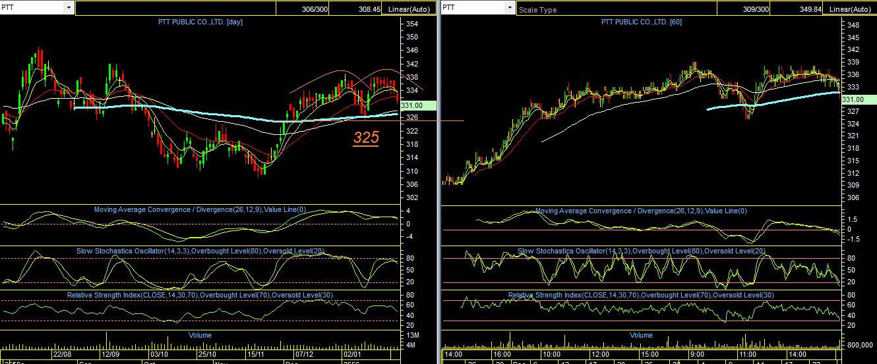Image resolution: width=877 pixels, height=364 pixels.
Task: Click the 354 level on daily price scale
Action: pyautogui.click(x=412, y=24)
